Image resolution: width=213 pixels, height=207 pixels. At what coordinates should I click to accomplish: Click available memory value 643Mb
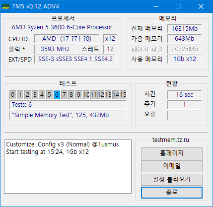click(x=185, y=39)
